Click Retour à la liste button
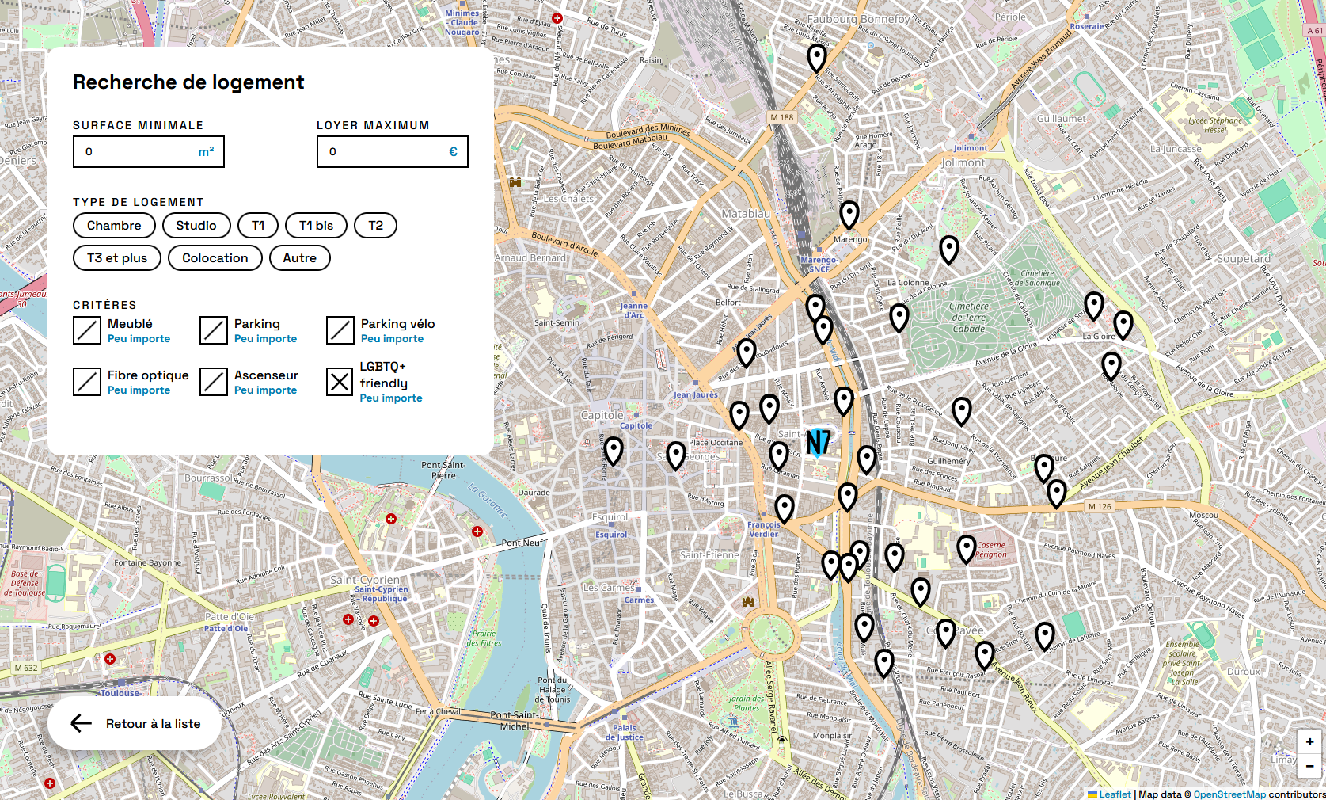1326x800 pixels. coord(135,723)
